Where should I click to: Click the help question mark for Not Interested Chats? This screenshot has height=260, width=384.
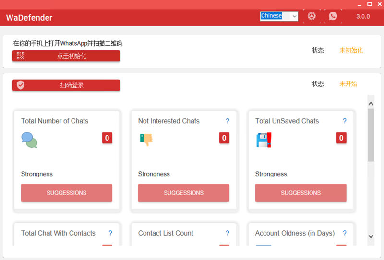228,121
